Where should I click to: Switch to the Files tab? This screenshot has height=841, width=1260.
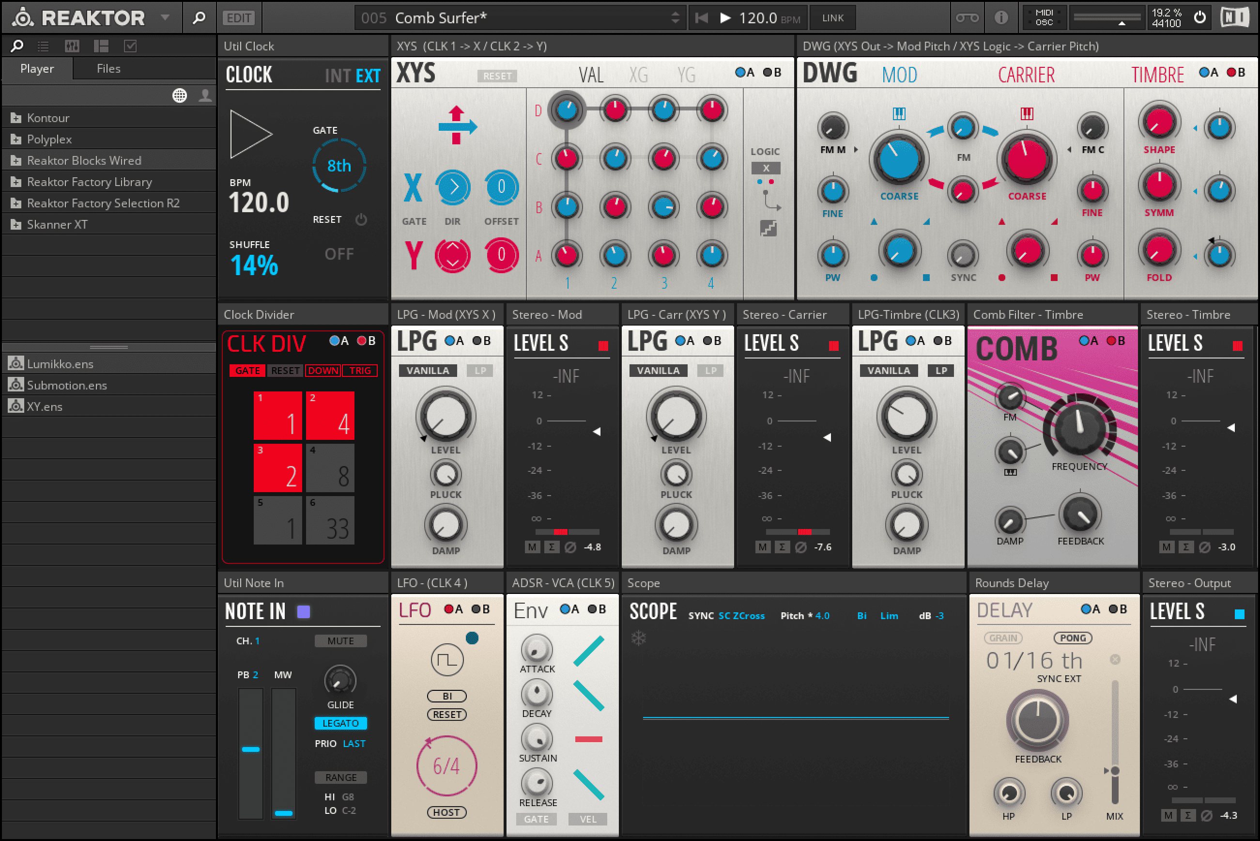click(x=108, y=69)
